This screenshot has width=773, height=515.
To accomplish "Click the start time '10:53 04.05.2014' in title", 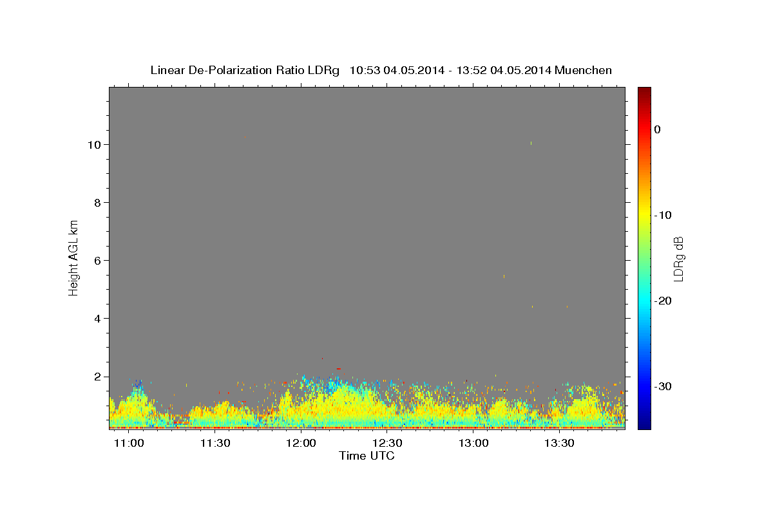I will (x=397, y=70).
